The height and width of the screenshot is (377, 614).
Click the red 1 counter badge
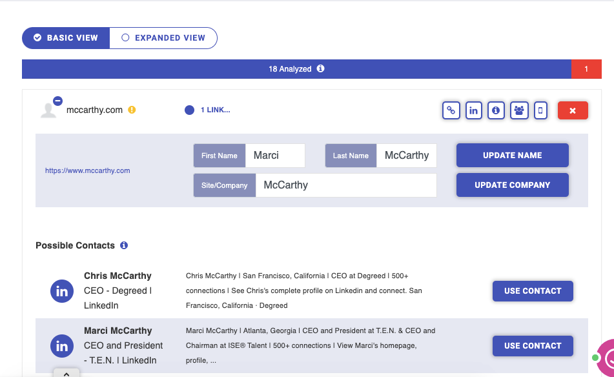coord(587,68)
